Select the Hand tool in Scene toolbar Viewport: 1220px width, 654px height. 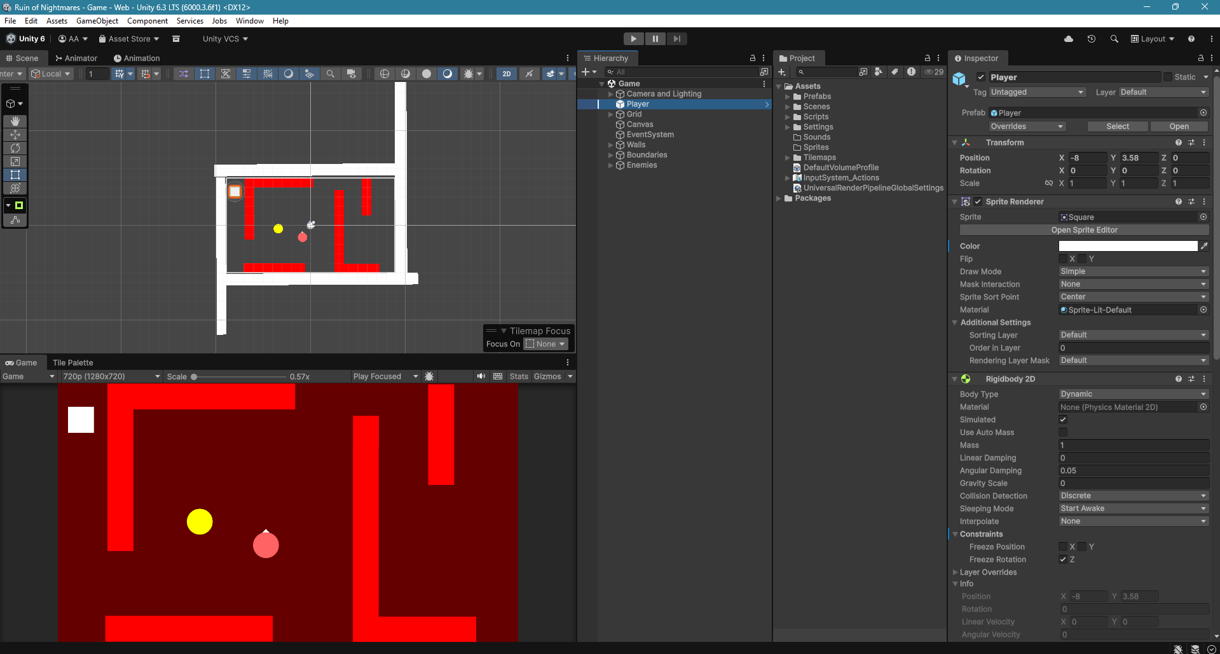[15, 121]
